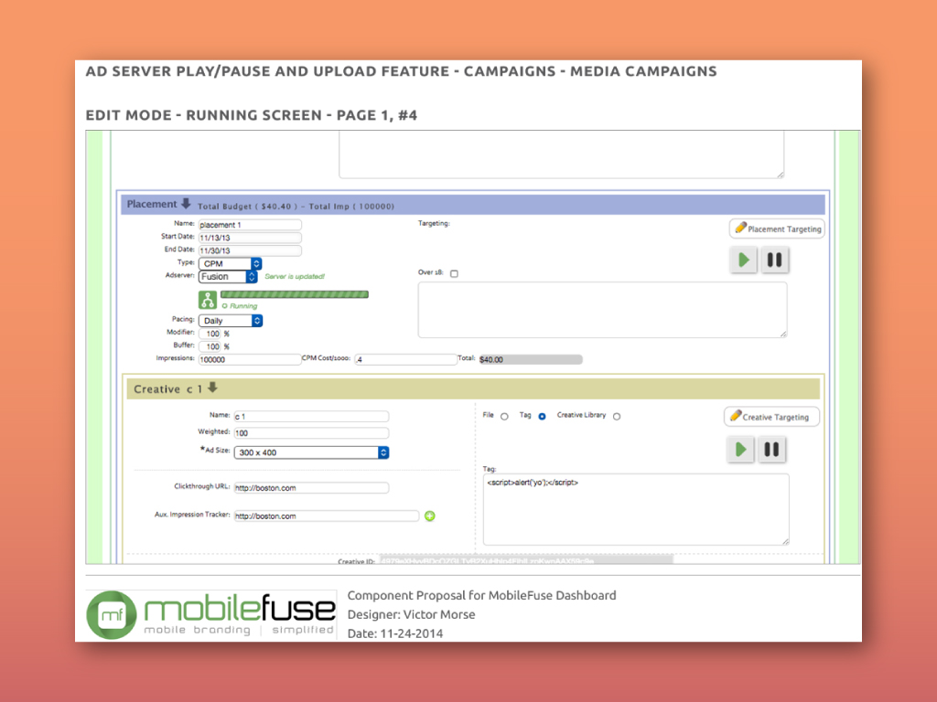The width and height of the screenshot is (937, 702).
Task: Pause the creative with its pause button
Action: pyautogui.click(x=771, y=450)
